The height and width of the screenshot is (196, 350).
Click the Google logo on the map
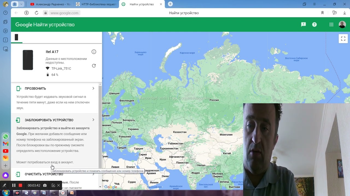111,187
